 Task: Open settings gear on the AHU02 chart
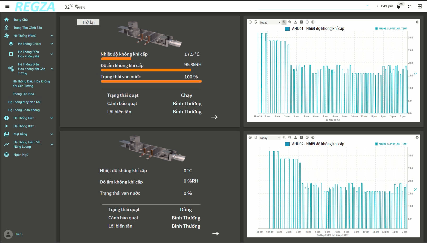tap(417, 137)
